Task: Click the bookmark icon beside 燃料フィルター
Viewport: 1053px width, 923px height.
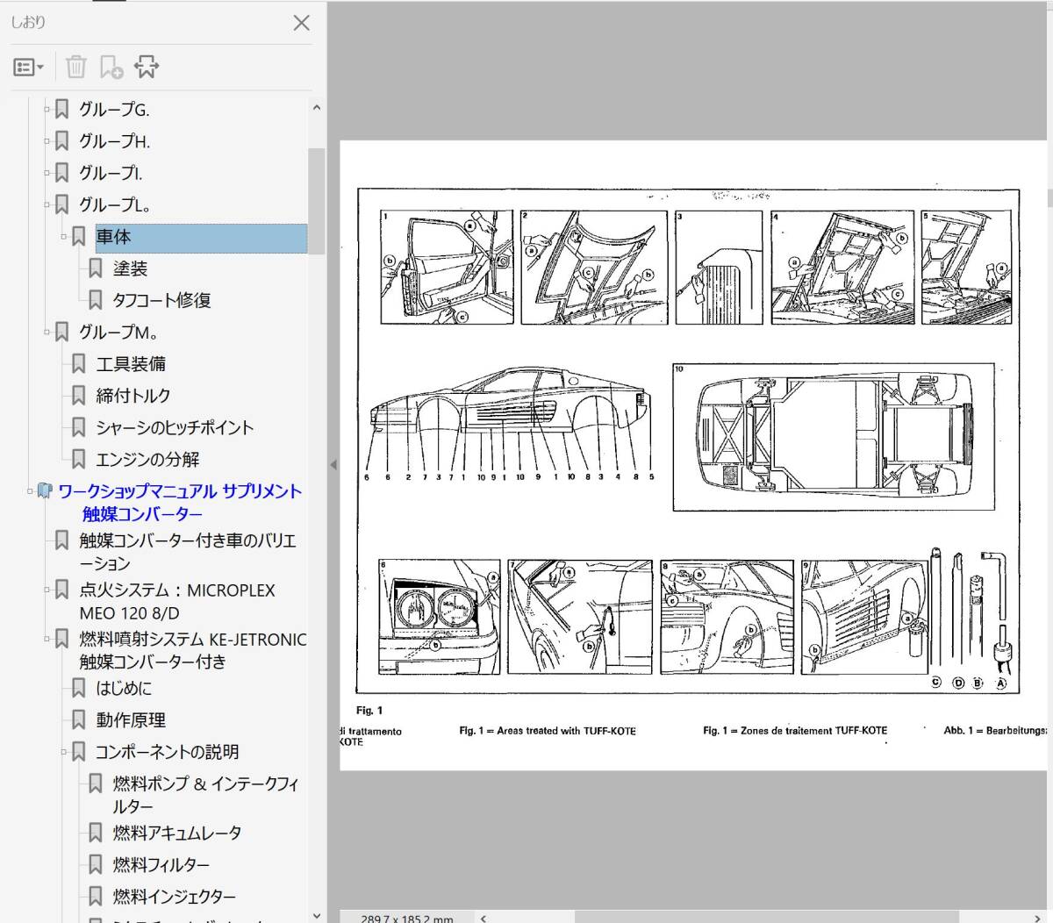Action: [x=96, y=864]
